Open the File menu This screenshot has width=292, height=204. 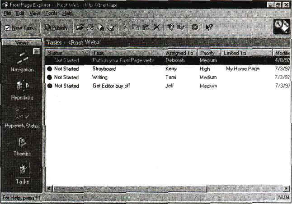[x=7, y=14]
